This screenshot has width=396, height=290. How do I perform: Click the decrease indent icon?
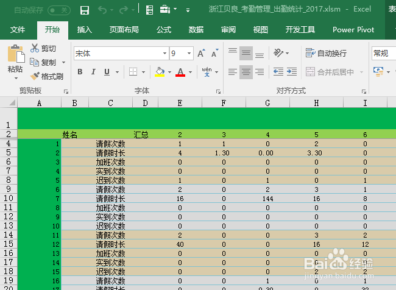coord(278,72)
